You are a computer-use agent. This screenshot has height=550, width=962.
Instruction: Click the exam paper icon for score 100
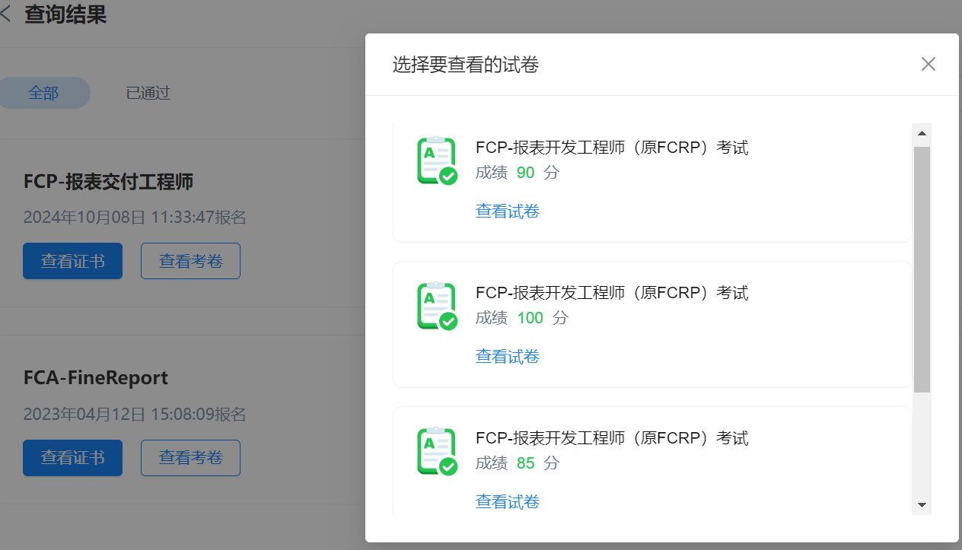pyautogui.click(x=437, y=306)
